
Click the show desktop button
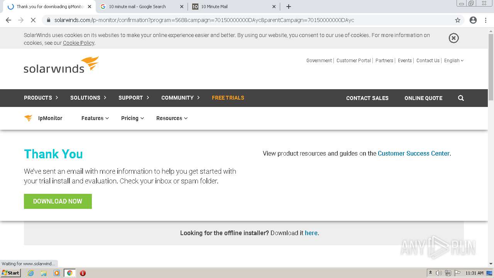(x=490, y=273)
